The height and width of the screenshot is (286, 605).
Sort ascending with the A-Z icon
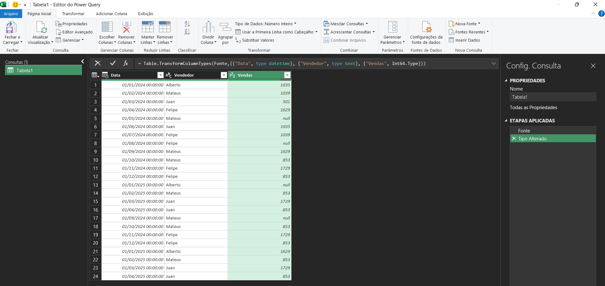pyautogui.click(x=187, y=24)
